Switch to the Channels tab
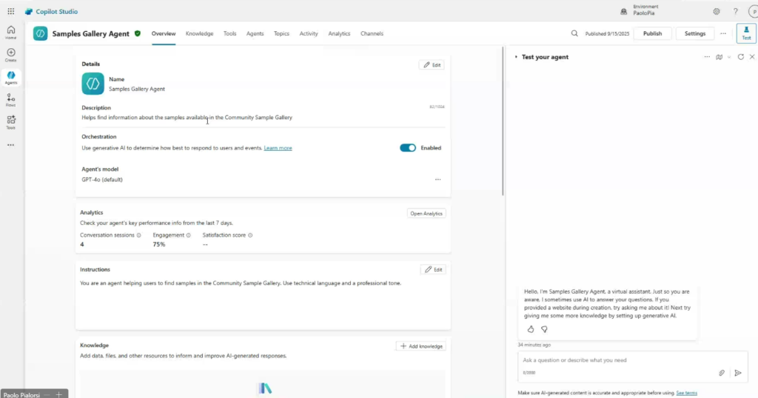The image size is (758, 398). [x=372, y=34]
